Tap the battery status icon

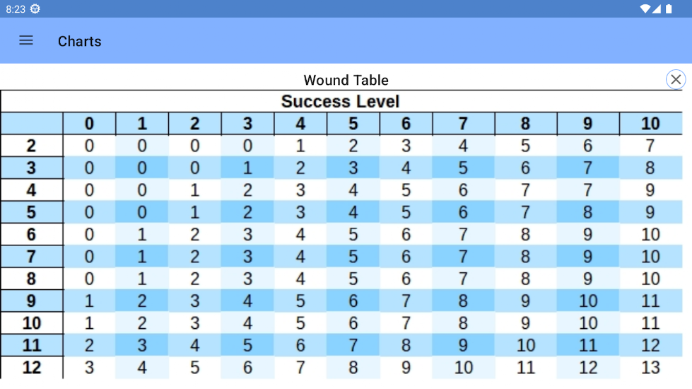[x=669, y=8]
